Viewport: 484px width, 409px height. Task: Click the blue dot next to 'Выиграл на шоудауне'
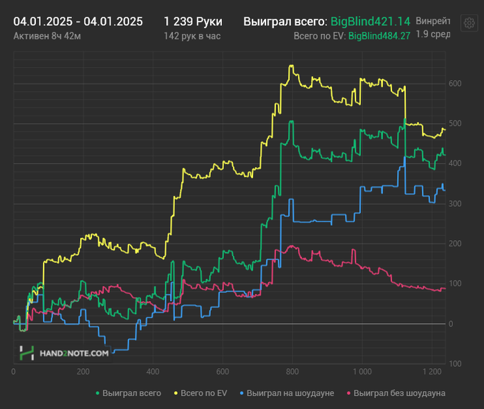[x=242, y=393]
